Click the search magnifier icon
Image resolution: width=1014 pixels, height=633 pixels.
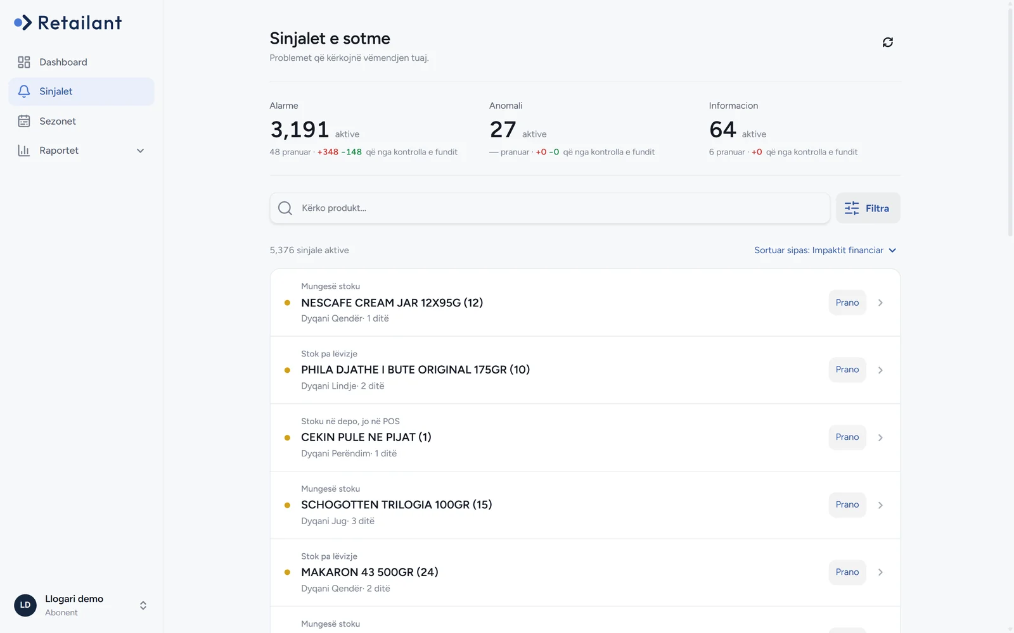pyautogui.click(x=285, y=208)
